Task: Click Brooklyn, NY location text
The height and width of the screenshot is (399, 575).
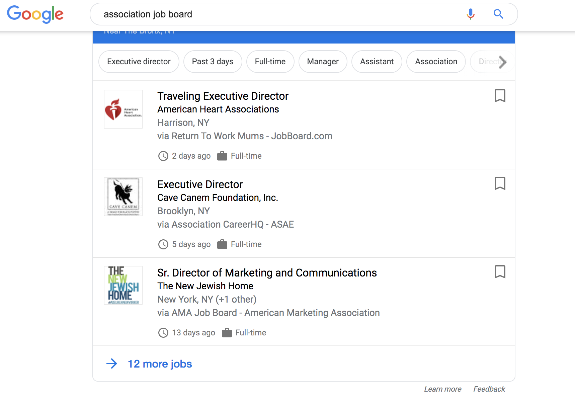Action: [x=184, y=211]
